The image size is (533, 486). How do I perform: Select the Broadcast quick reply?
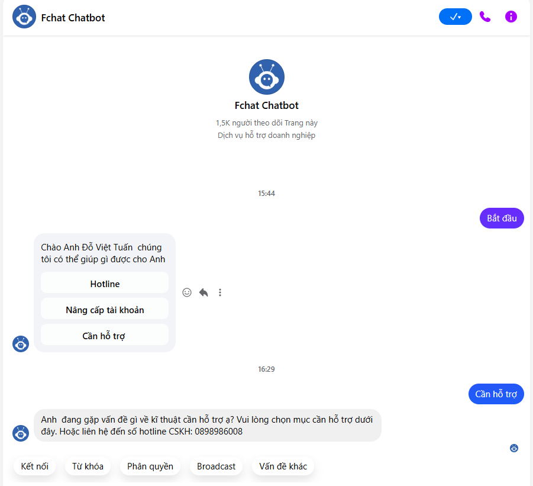pos(216,466)
